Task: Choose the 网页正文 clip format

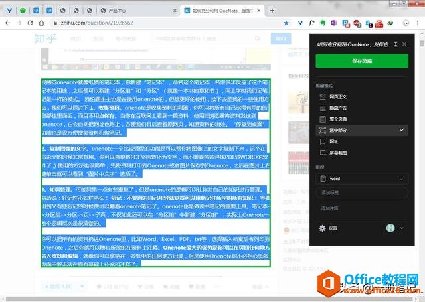Action: [x=362, y=97]
